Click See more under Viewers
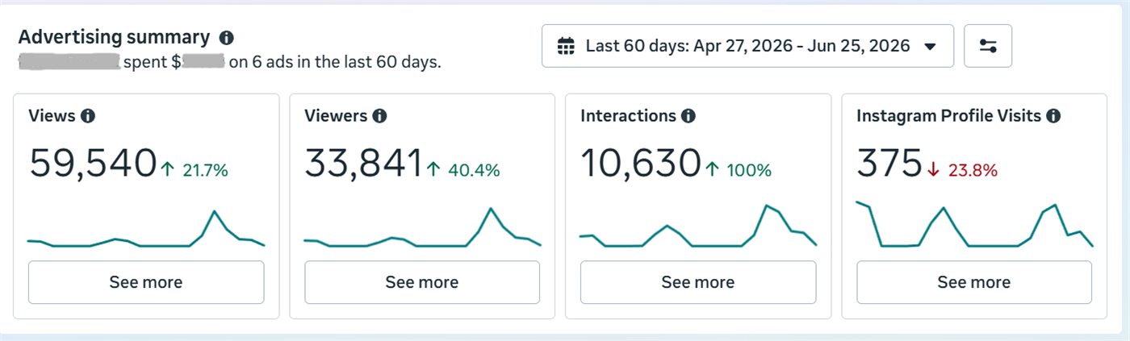This screenshot has height=341, width=1130. pyautogui.click(x=422, y=282)
